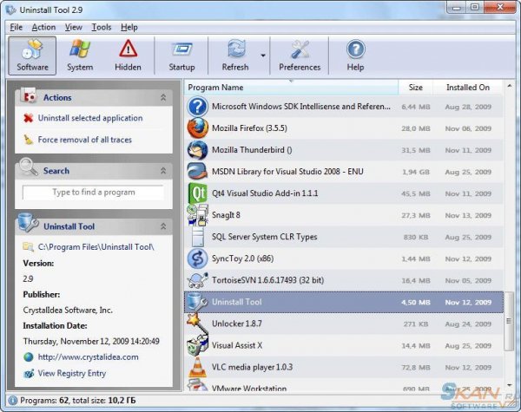Viewport: 521px width, 412px height.
Task: Click the Mozilla Thunderbird icon
Action: pyautogui.click(x=198, y=150)
